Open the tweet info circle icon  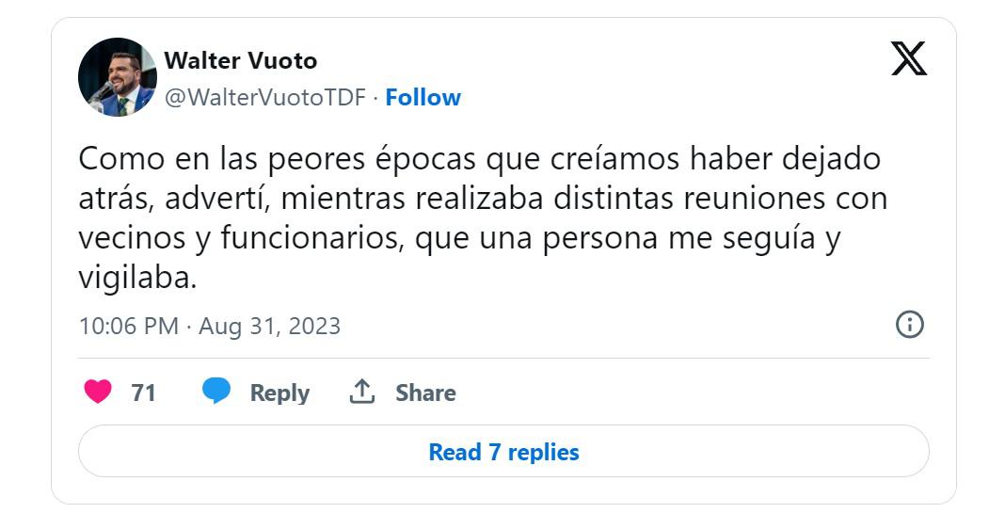tap(910, 325)
